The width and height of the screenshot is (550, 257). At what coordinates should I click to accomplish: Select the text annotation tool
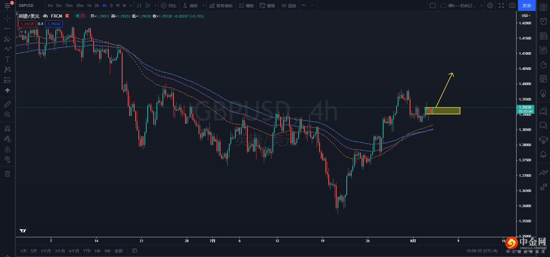pos(7,59)
